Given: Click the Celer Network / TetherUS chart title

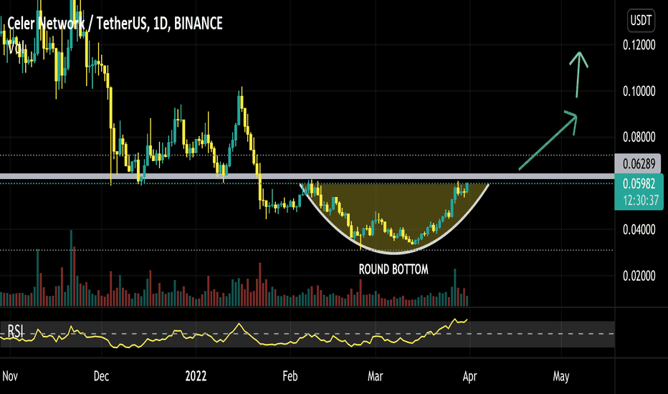Looking at the screenshot, I should [115, 24].
